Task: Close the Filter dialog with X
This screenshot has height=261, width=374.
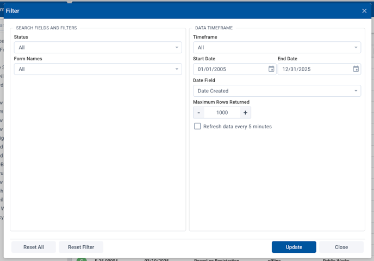Action: pos(364,11)
